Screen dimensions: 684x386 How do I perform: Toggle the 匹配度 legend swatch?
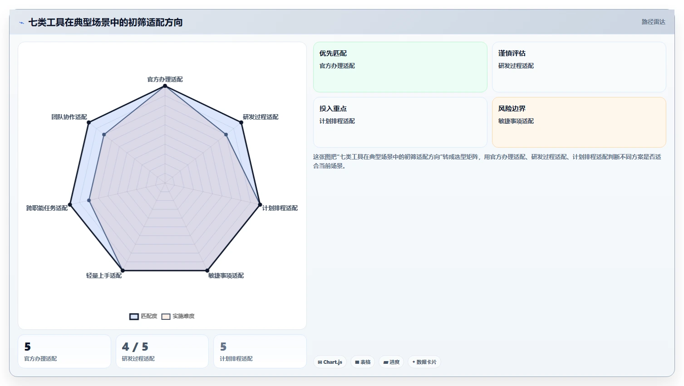134,316
